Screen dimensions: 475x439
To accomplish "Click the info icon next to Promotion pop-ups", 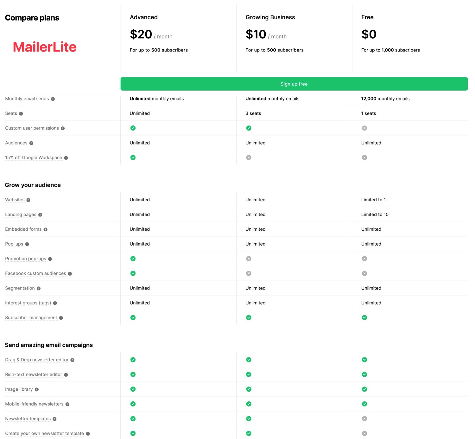I will (x=50, y=259).
